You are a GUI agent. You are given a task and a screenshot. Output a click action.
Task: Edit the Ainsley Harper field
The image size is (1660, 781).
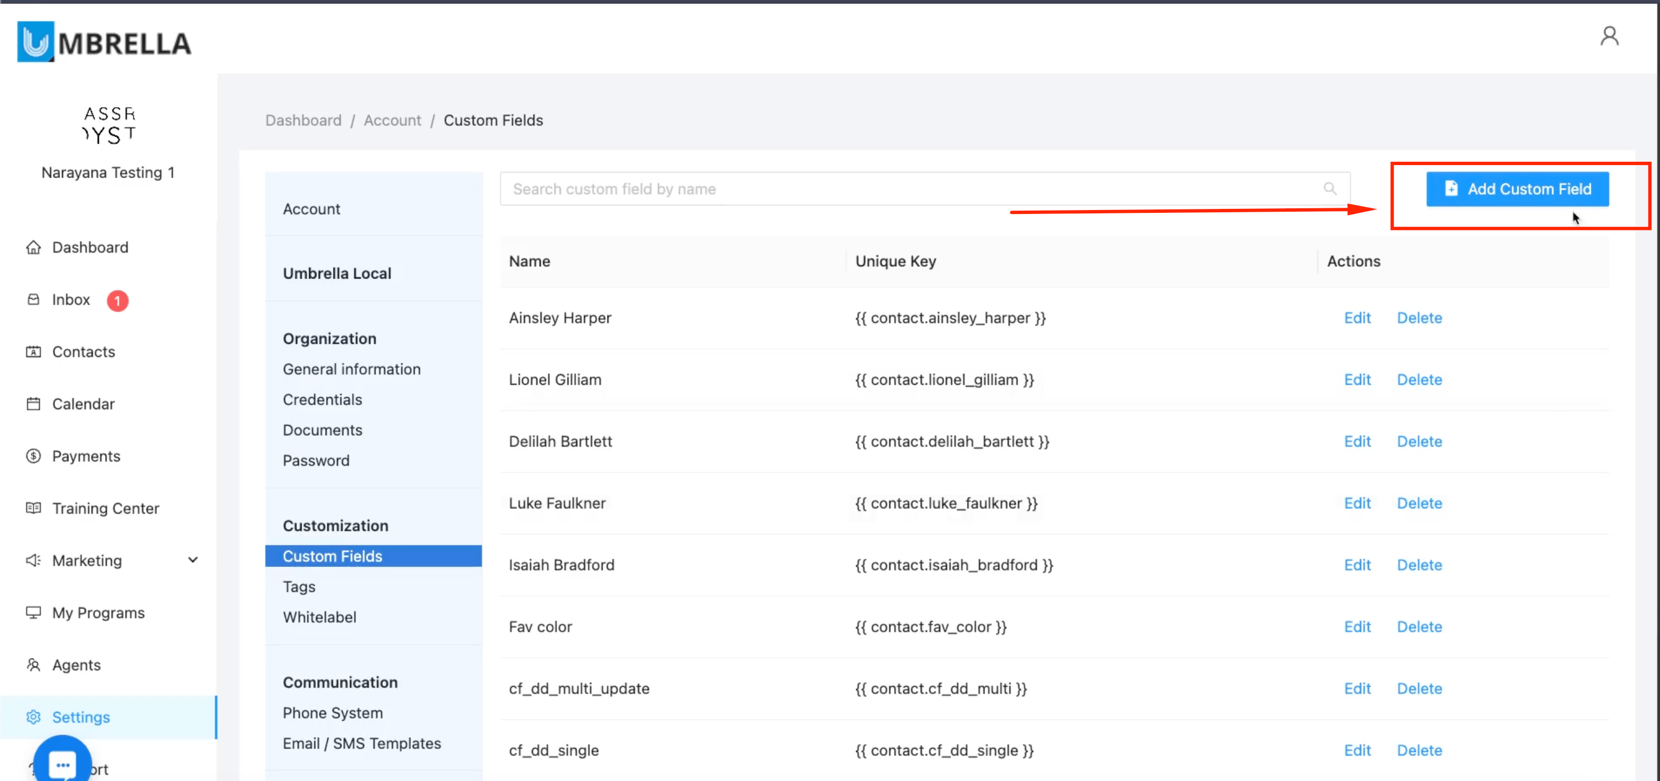coord(1357,317)
